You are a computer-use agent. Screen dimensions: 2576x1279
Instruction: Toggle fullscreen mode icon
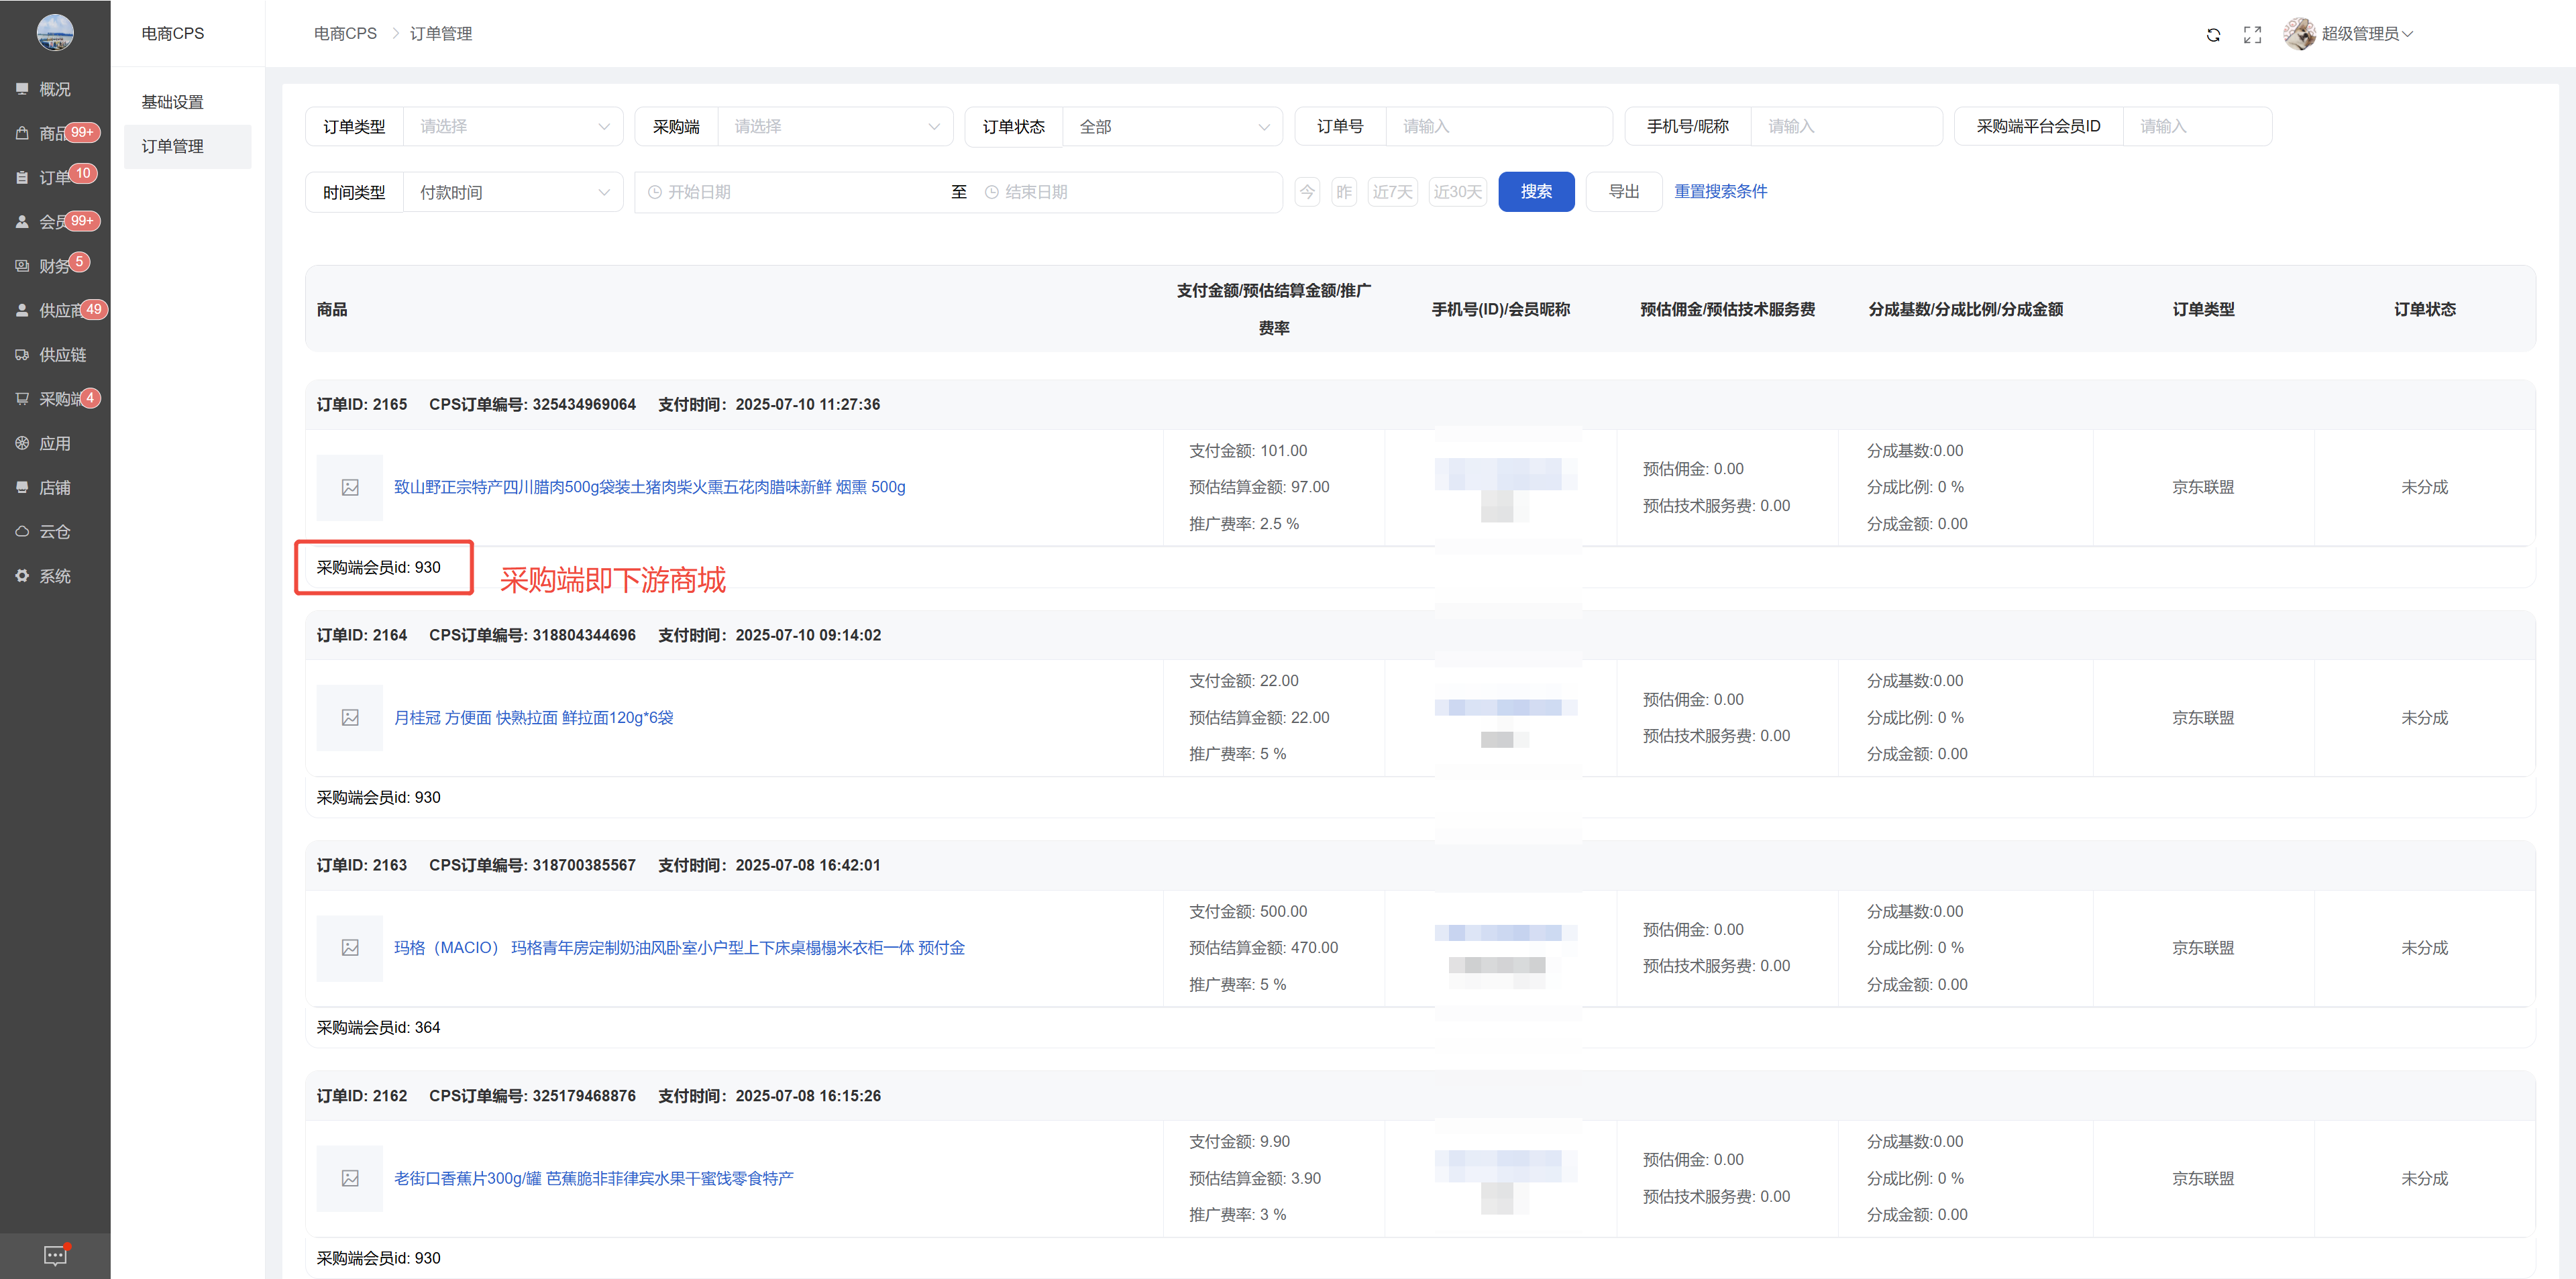pyautogui.click(x=2252, y=34)
